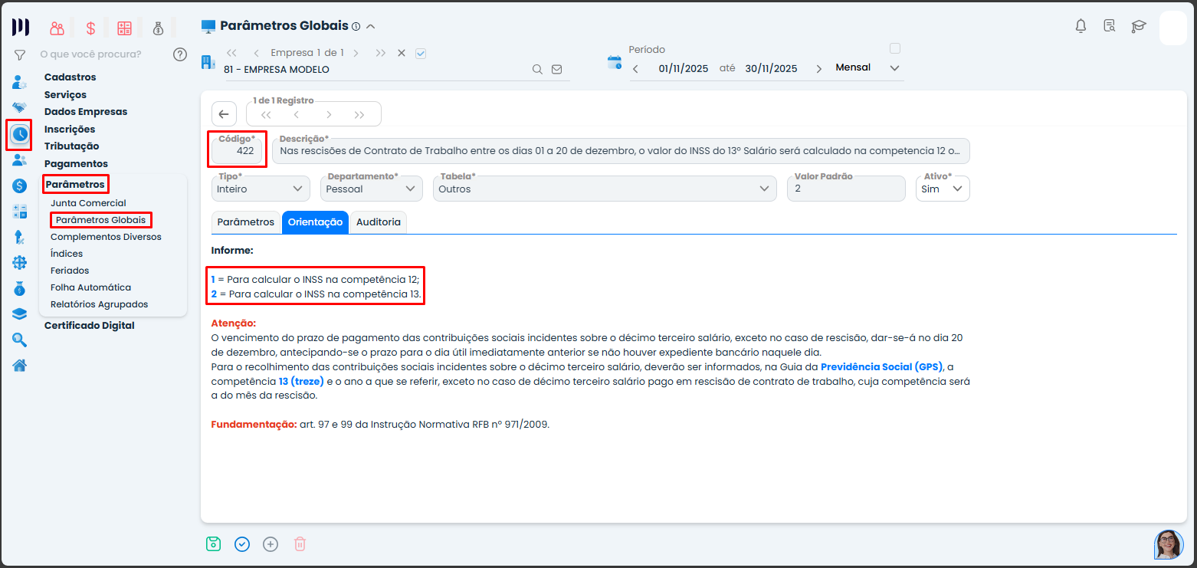Click the home icon in left sidebar
The image size is (1197, 568).
pos(20,365)
